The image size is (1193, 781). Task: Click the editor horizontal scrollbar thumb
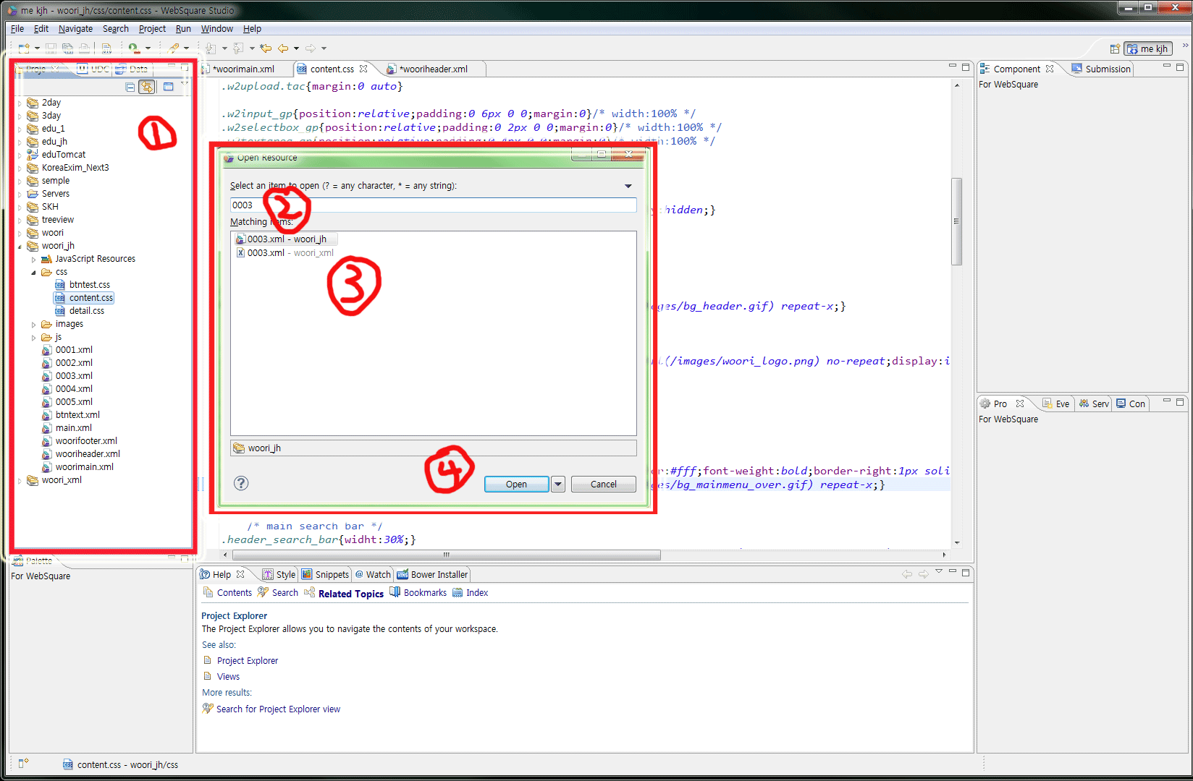(x=446, y=555)
